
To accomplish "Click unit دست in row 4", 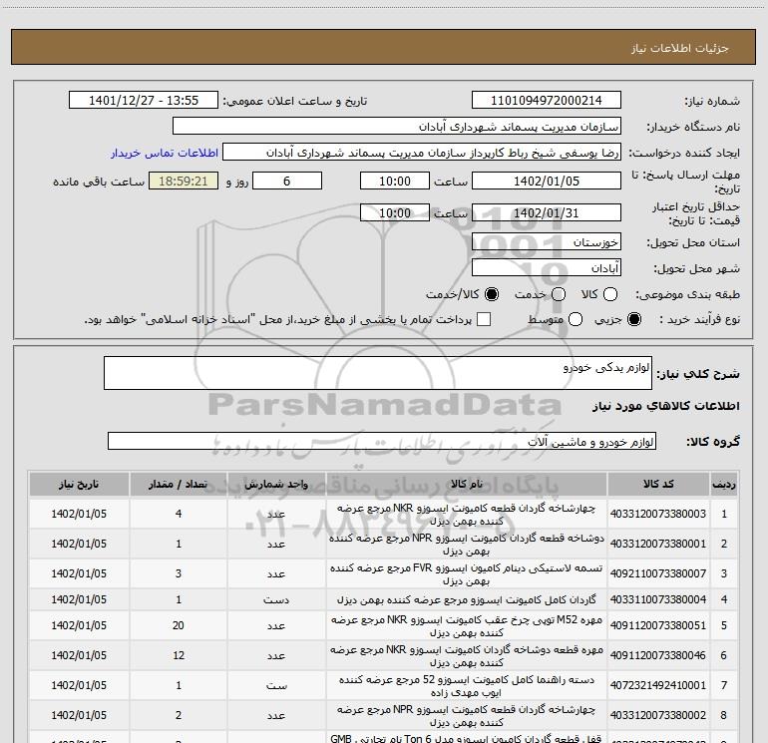I will click(276, 599).
